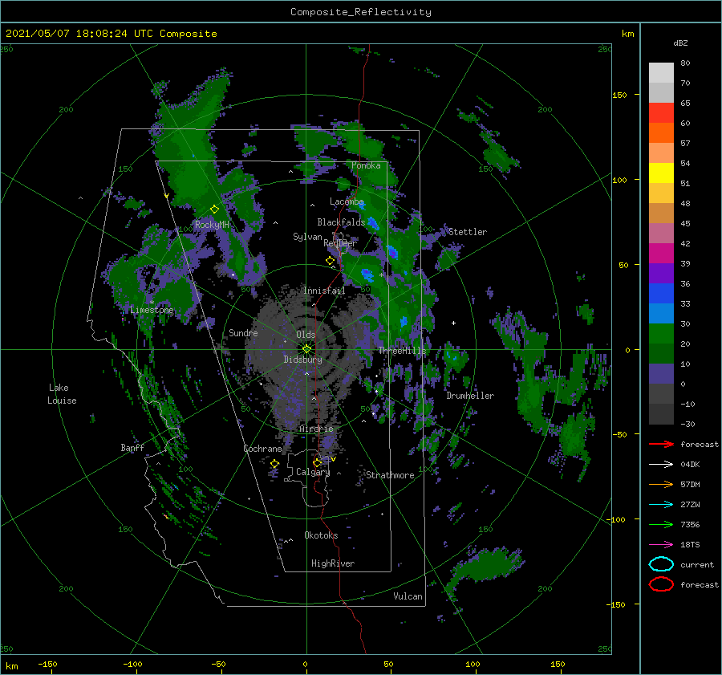Click the 54 dBZ yellow color swatch

tap(661, 173)
